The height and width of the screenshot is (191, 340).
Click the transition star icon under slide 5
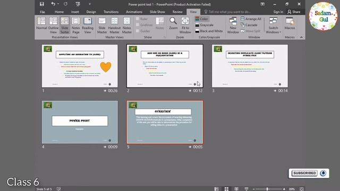click(x=190, y=147)
